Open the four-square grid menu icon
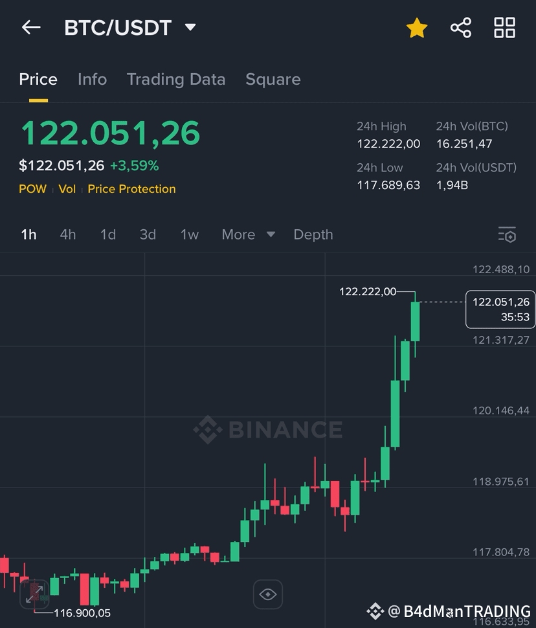The height and width of the screenshot is (628, 536). [x=504, y=28]
